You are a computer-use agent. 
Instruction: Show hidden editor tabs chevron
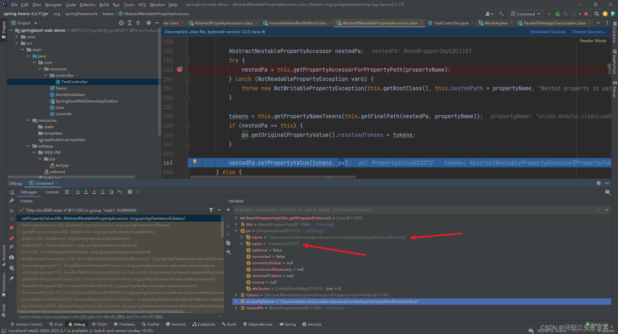coord(598,23)
